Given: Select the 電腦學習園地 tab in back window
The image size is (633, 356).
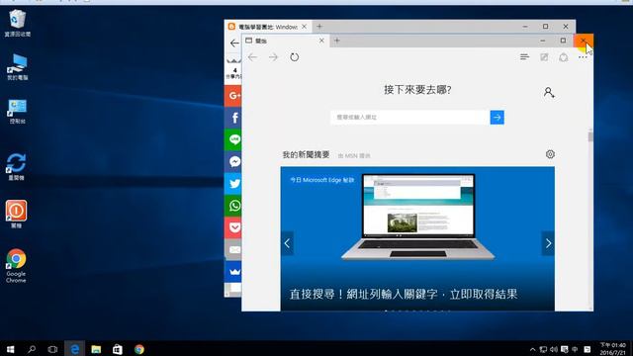Looking at the screenshot, I should click(x=268, y=27).
